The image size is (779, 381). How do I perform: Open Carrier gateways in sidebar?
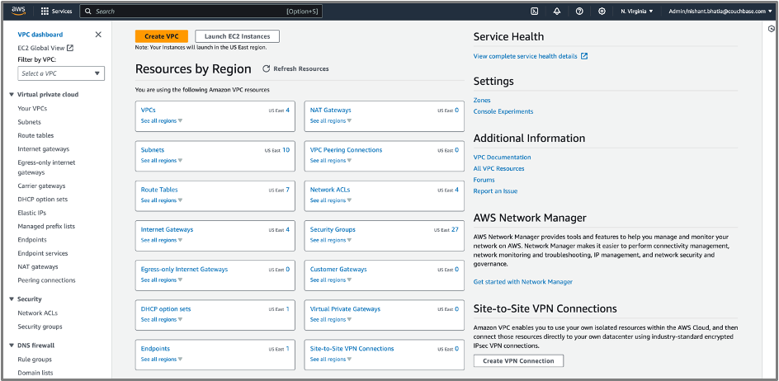pos(41,186)
